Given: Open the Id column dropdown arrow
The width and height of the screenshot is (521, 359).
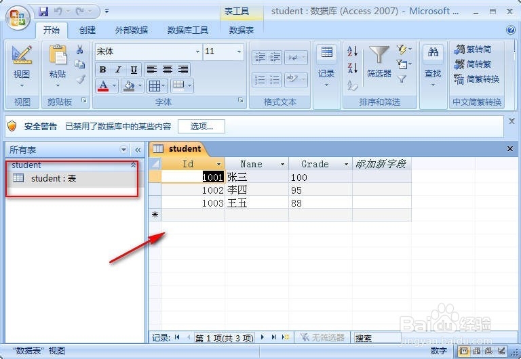Looking at the screenshot, I should click(x=218, y=164).
